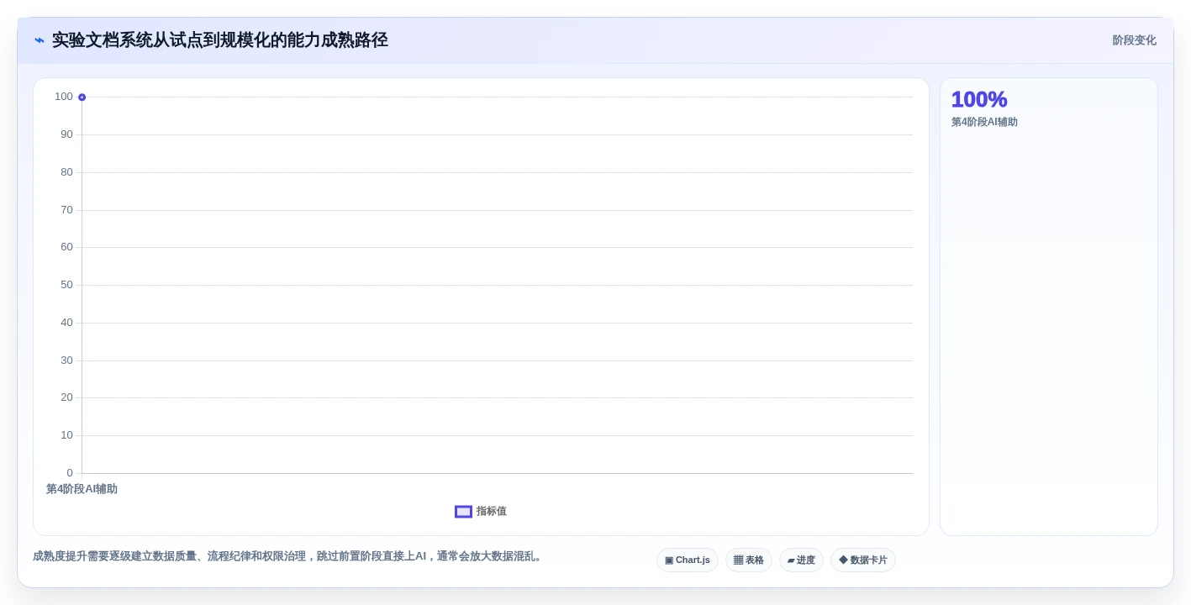Toggle the 指标值 legend color box
The width and height of the screenshot is (1191, 605).
pyautogui.click(x=463, y=512)
